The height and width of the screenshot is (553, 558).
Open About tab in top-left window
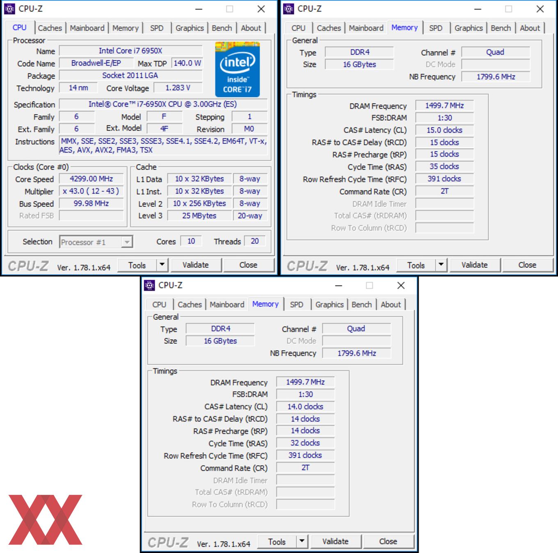click(x=251, y=28)
